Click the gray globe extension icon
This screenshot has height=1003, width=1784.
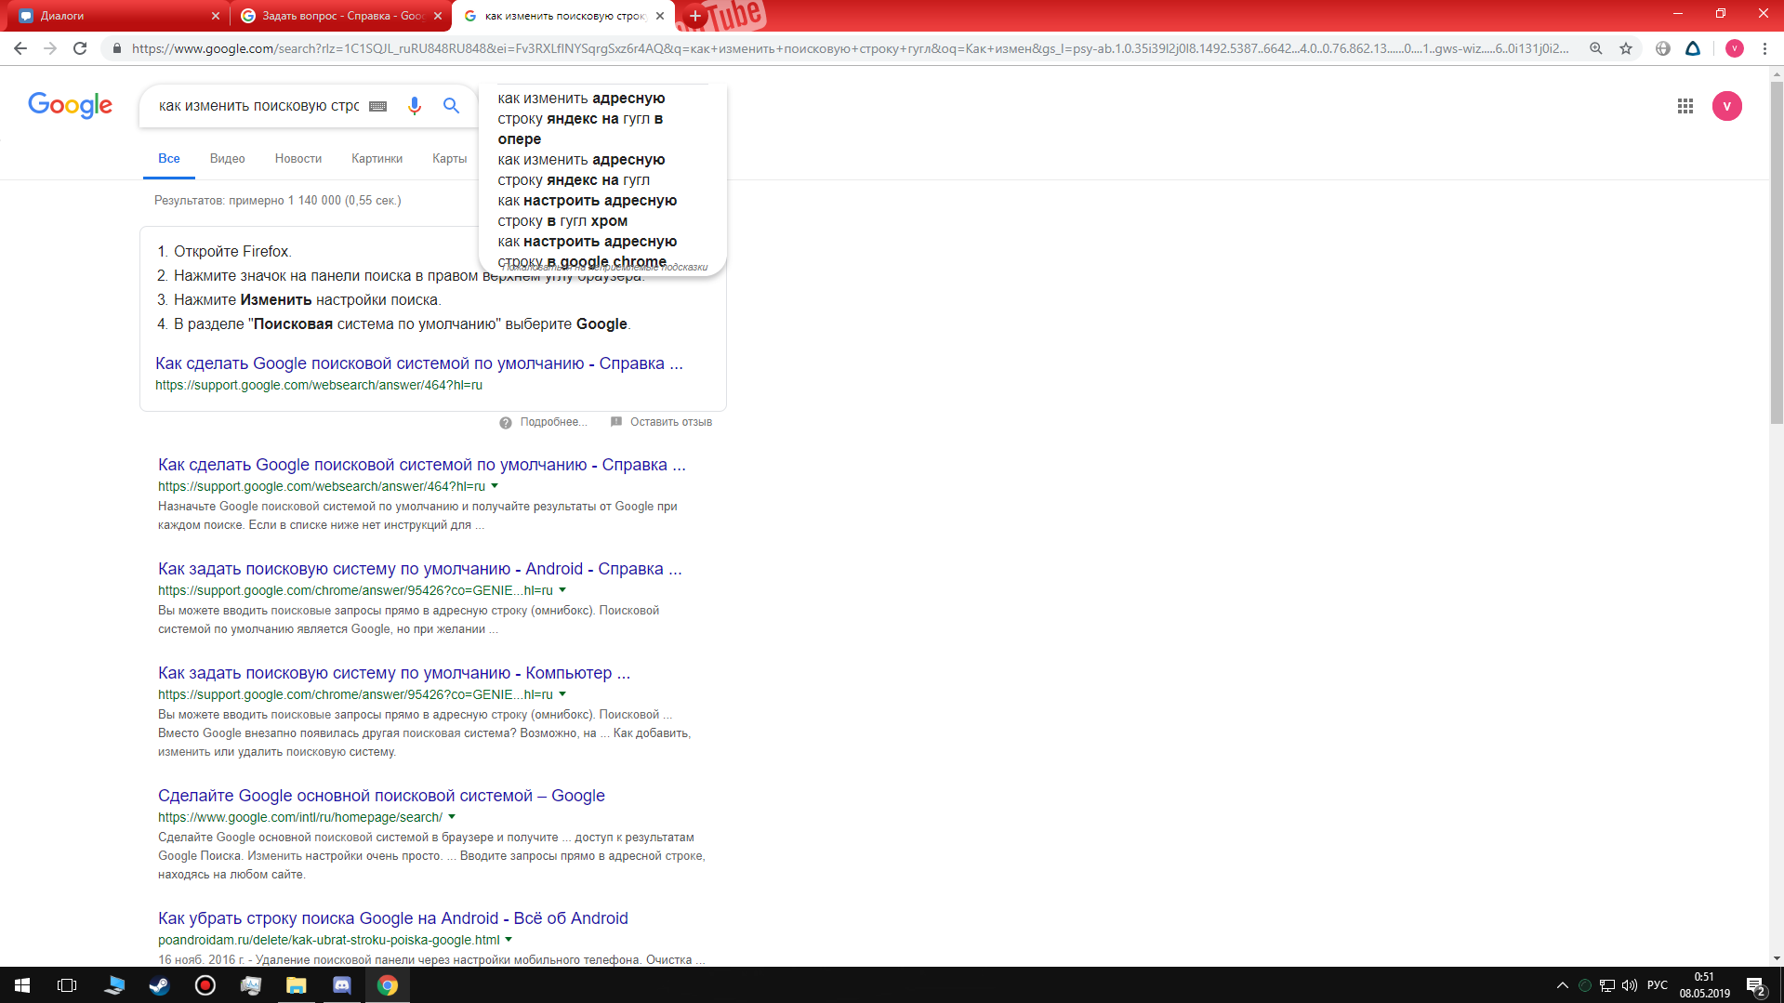1663,48
